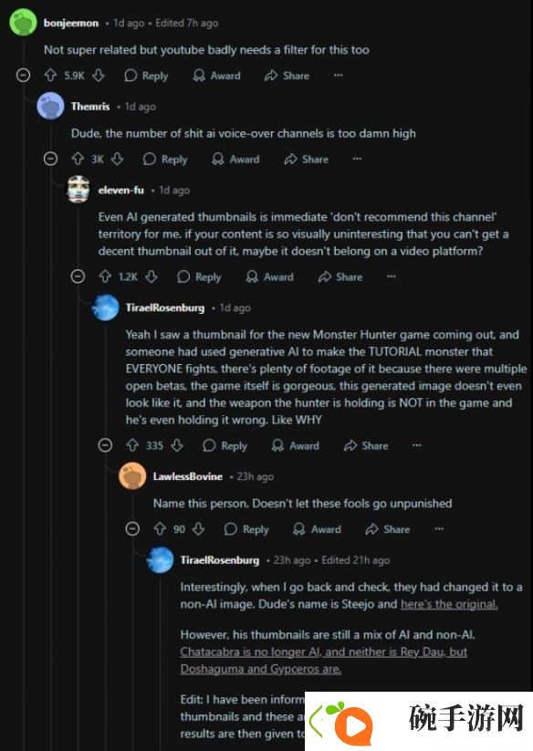Viewport: 533px width, 751px height.
Task: Give Award to TiraelRosenburg's Monster Hunter comment
Action: pyautogui.click(x=295, y=446)
